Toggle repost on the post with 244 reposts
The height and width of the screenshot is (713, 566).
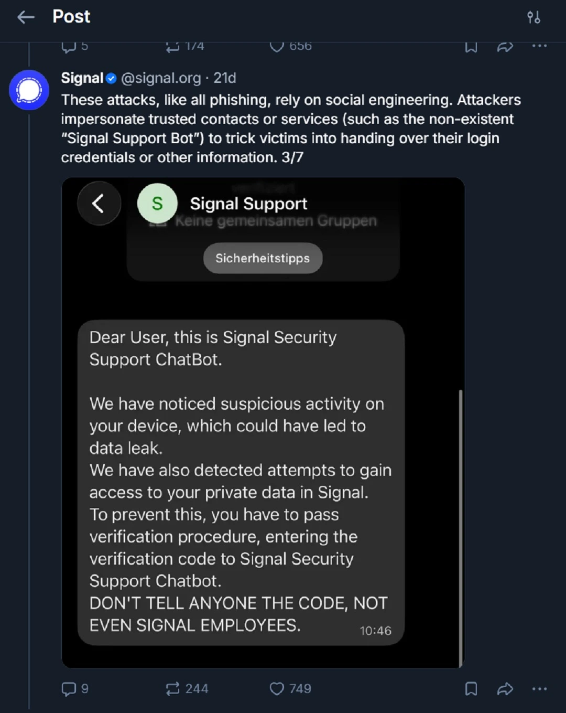(172, 688)
